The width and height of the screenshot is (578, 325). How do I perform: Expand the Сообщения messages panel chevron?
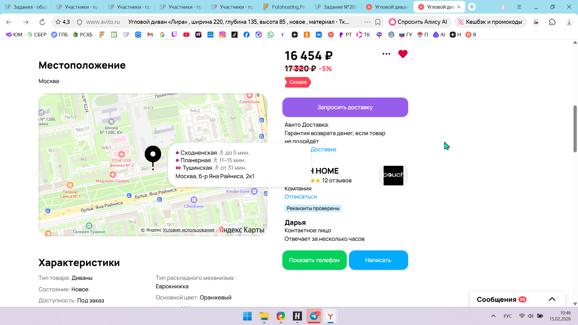coord(552,299)
